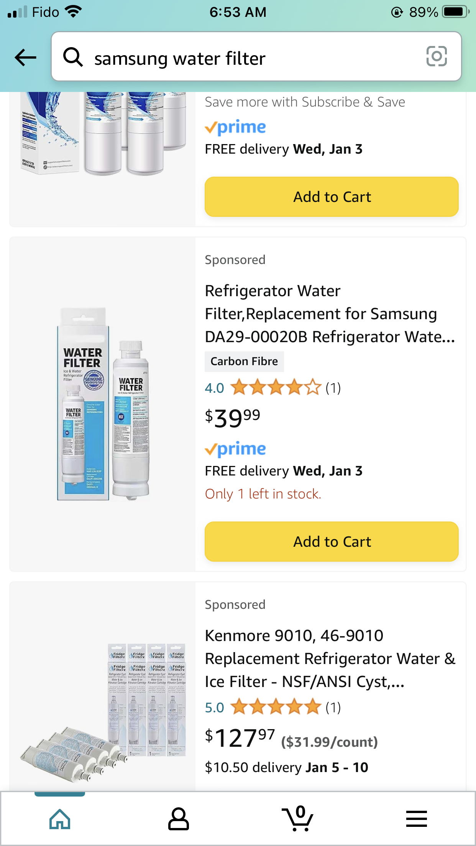This screenshot has height=846, width=476.
Task: Add the top water filter product to cart
Action: click(x=332, y=197)
